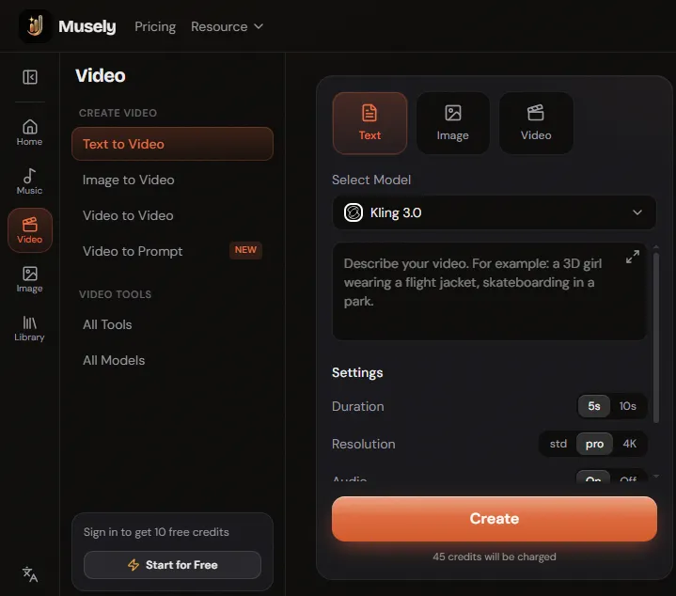Open the language translate icon
Screen dimensions: 676x596
30,574
